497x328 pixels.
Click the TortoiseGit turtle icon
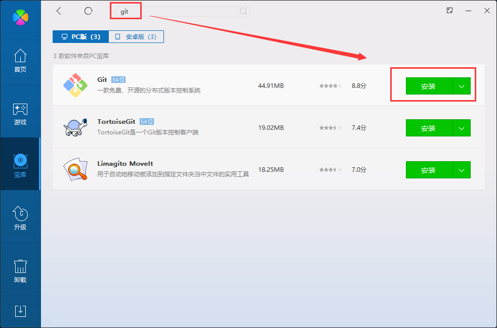[x=75, y=127]
